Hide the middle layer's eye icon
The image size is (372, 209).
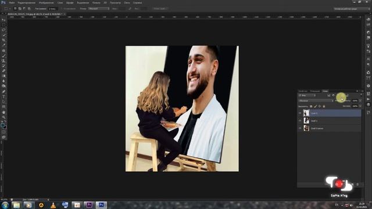300,121
